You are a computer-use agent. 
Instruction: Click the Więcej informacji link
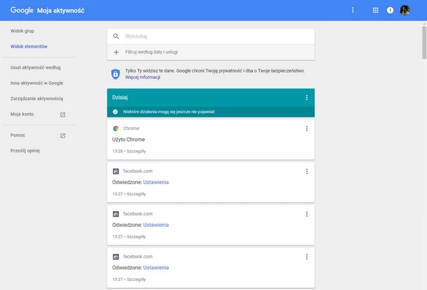(143, 78)
